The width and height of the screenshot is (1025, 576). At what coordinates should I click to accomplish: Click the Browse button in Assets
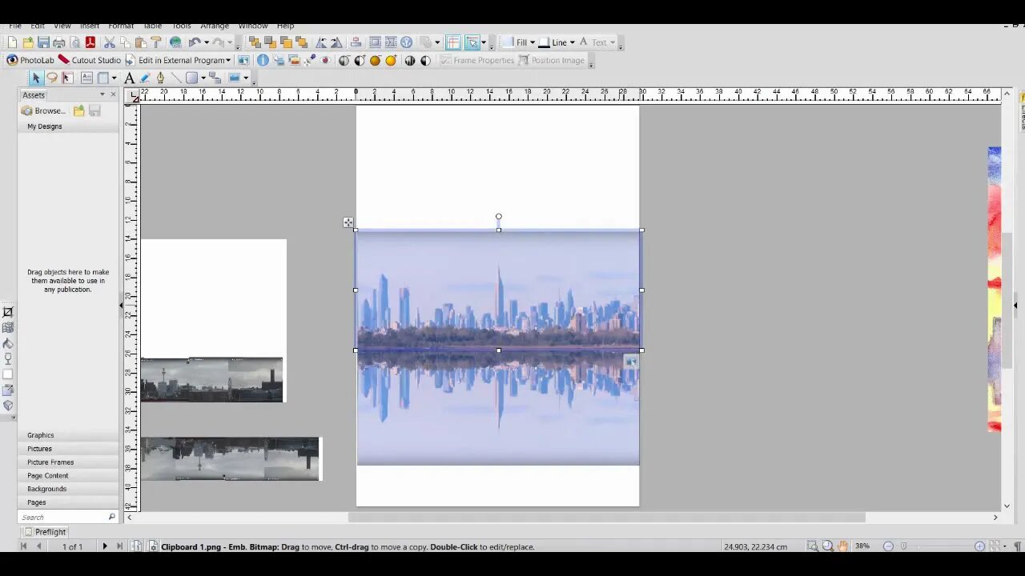click(43, 110)
